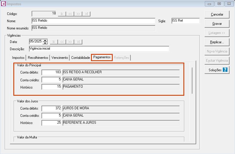235x154 pixels.
Task: Open Soluções help question mark icon
Action: (225, 70)
